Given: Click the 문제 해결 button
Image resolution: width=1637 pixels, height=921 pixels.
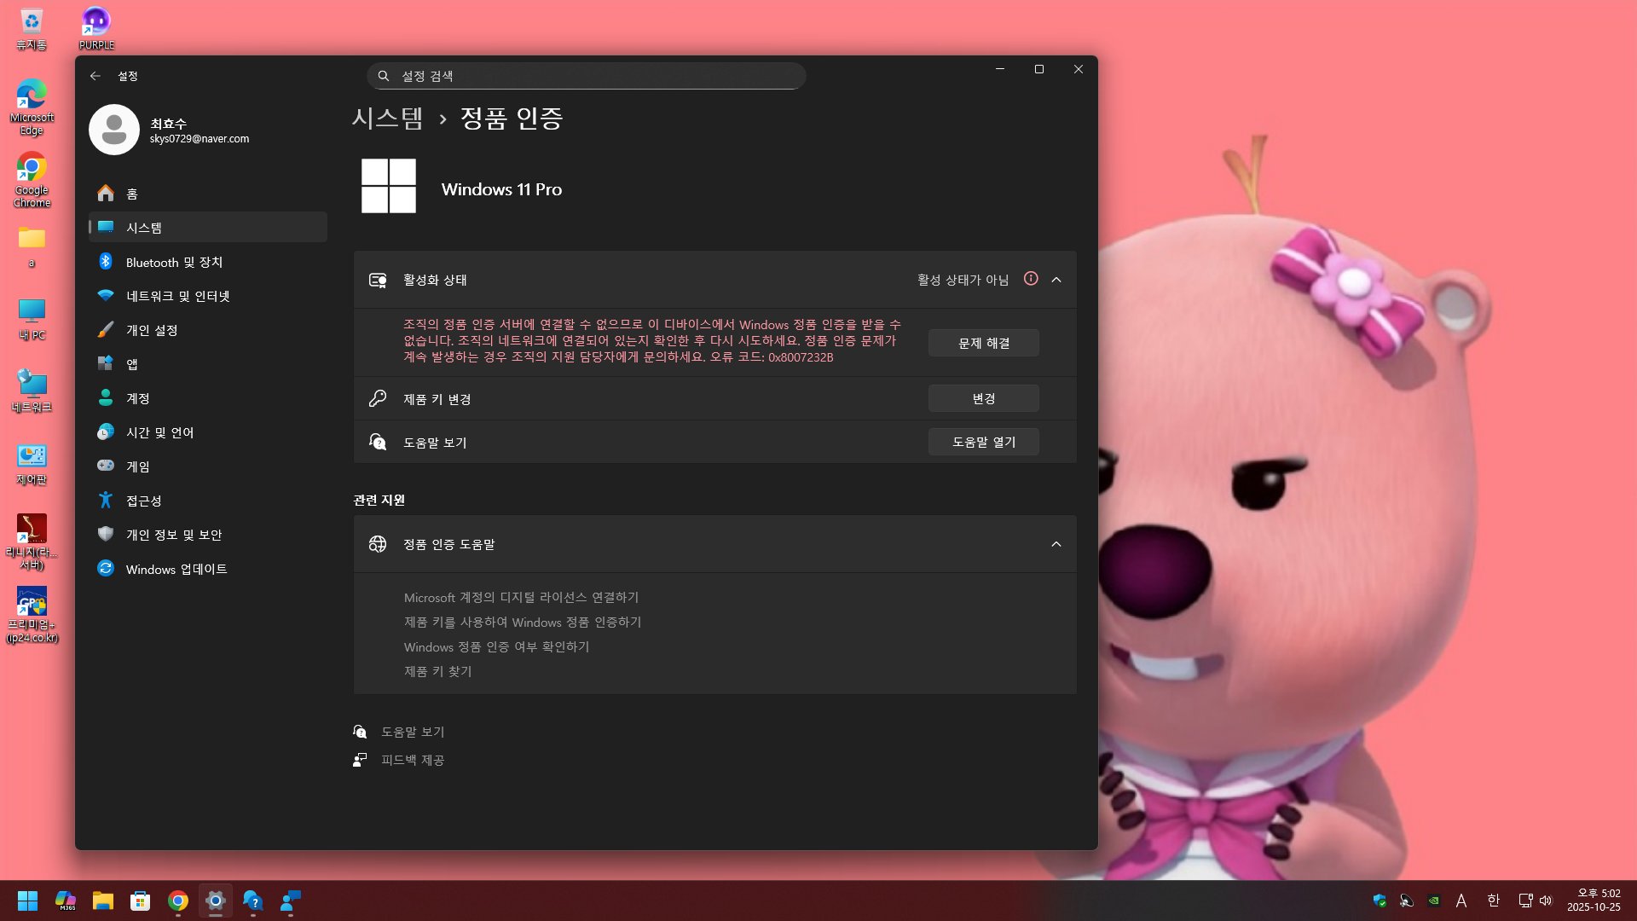Looking at the screenshot, I should click(984, 343).
